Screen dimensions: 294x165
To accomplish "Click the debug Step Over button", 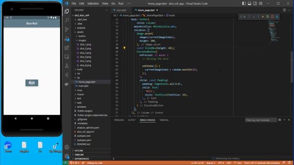I will coord(249,16).
